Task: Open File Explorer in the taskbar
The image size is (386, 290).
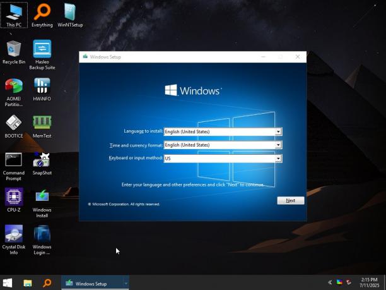Action: point(28,283)
